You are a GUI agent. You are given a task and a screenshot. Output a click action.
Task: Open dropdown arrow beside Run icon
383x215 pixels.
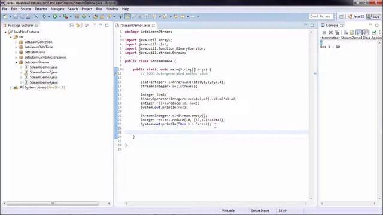pos(60,16)
